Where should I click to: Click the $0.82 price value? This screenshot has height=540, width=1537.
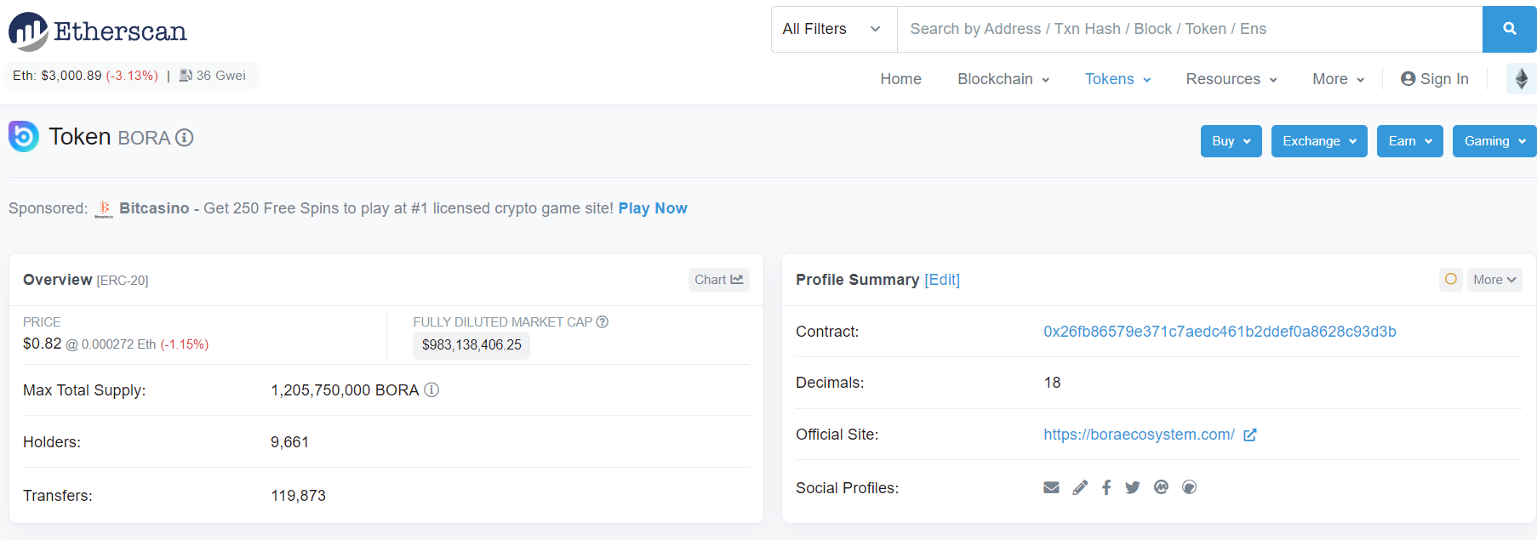(x=43, y=344)
